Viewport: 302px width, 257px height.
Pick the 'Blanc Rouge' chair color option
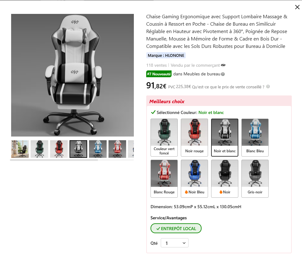click(x=164, y=179)
